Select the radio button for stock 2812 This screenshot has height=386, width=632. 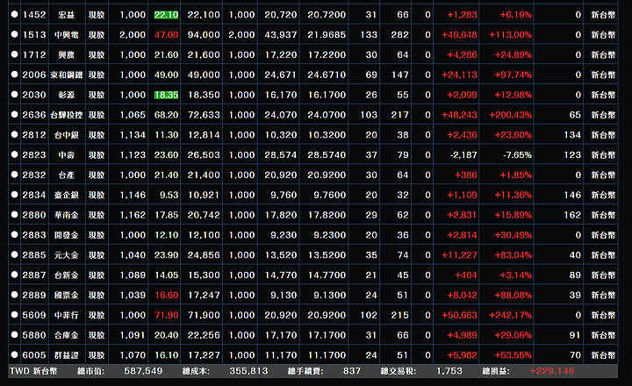pos(15,134)
